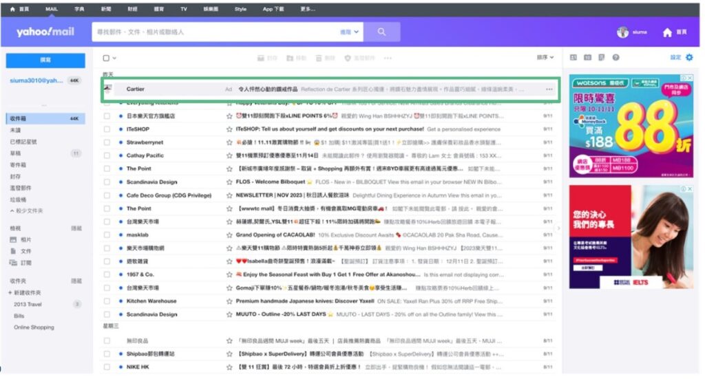The height and width of the screenshot is (379, 705).
Task: Click the move-to-folder toolbar icon
Action: click(290, 58)
